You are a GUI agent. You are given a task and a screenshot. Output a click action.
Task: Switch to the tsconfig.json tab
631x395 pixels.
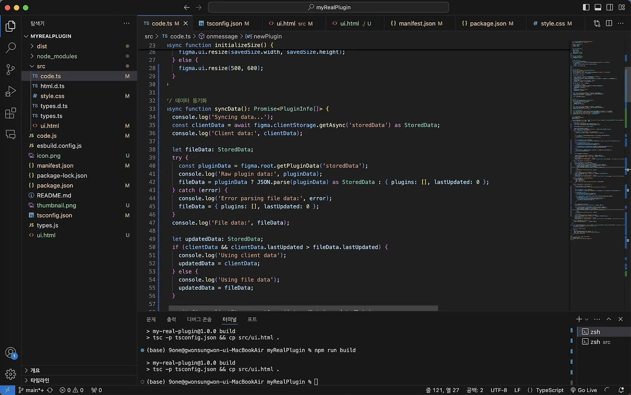pyautogui.click(x=224, y=23)
